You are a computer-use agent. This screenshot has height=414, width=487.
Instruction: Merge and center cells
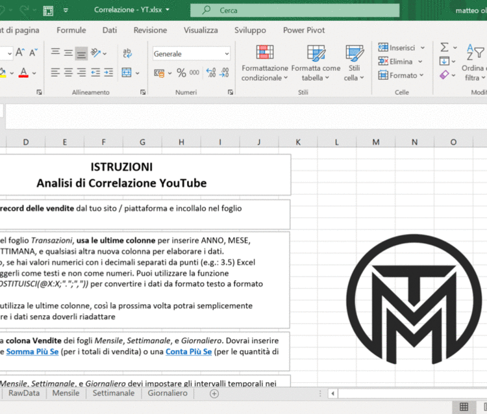[127, 73]
